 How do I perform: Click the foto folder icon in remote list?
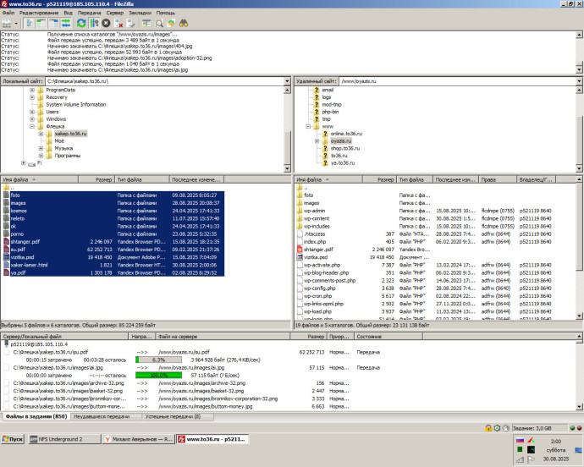300,195
